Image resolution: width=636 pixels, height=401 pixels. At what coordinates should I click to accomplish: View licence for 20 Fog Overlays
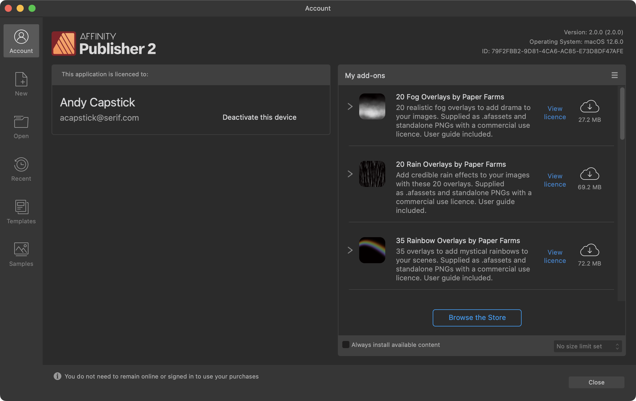tap(554, 112)
